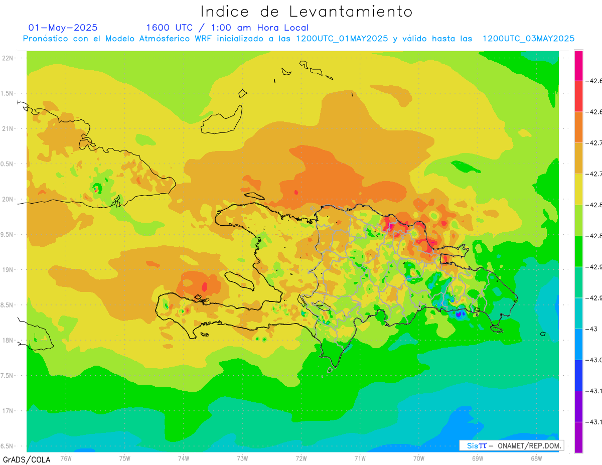The width and height of the screenshot is (602, 465).
Task: Click the '7.5N' latitude axis label
Action: point(8,376)
